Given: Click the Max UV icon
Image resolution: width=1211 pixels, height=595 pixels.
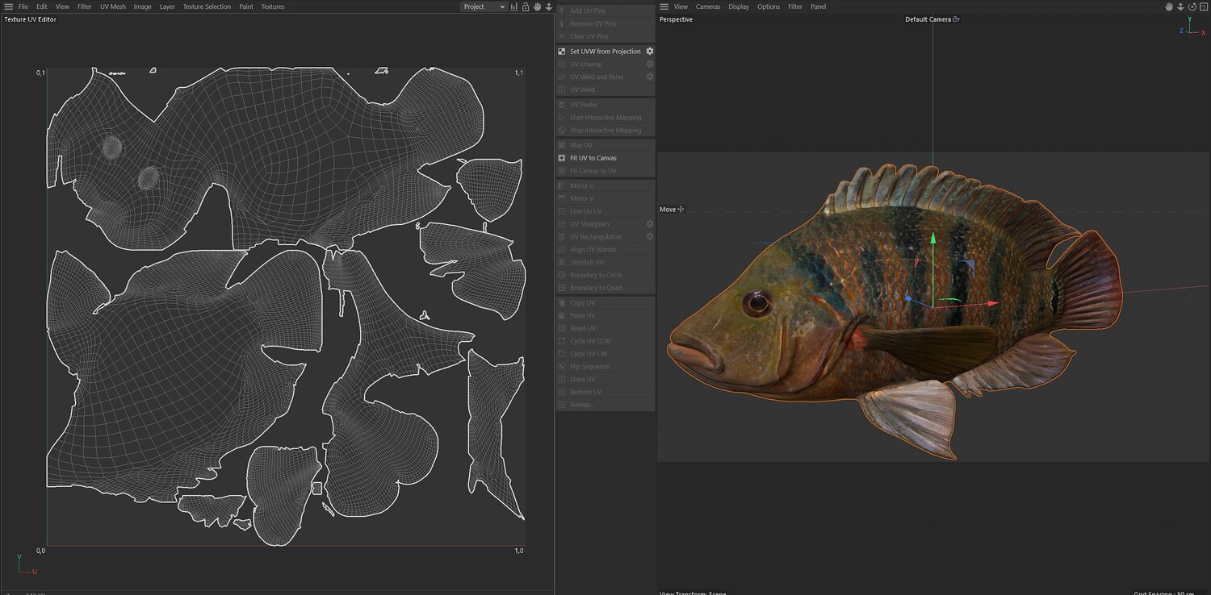Looking at the screenshot, I should (562, 145).
